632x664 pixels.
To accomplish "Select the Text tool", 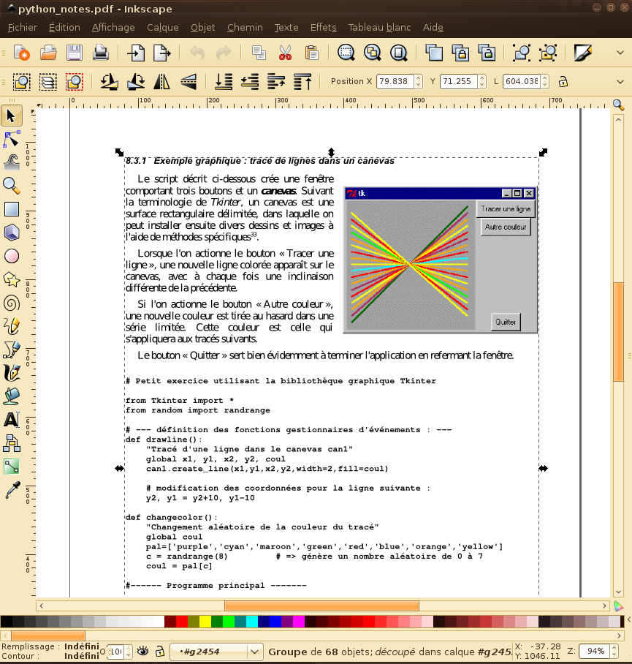I will coord(12,420).
